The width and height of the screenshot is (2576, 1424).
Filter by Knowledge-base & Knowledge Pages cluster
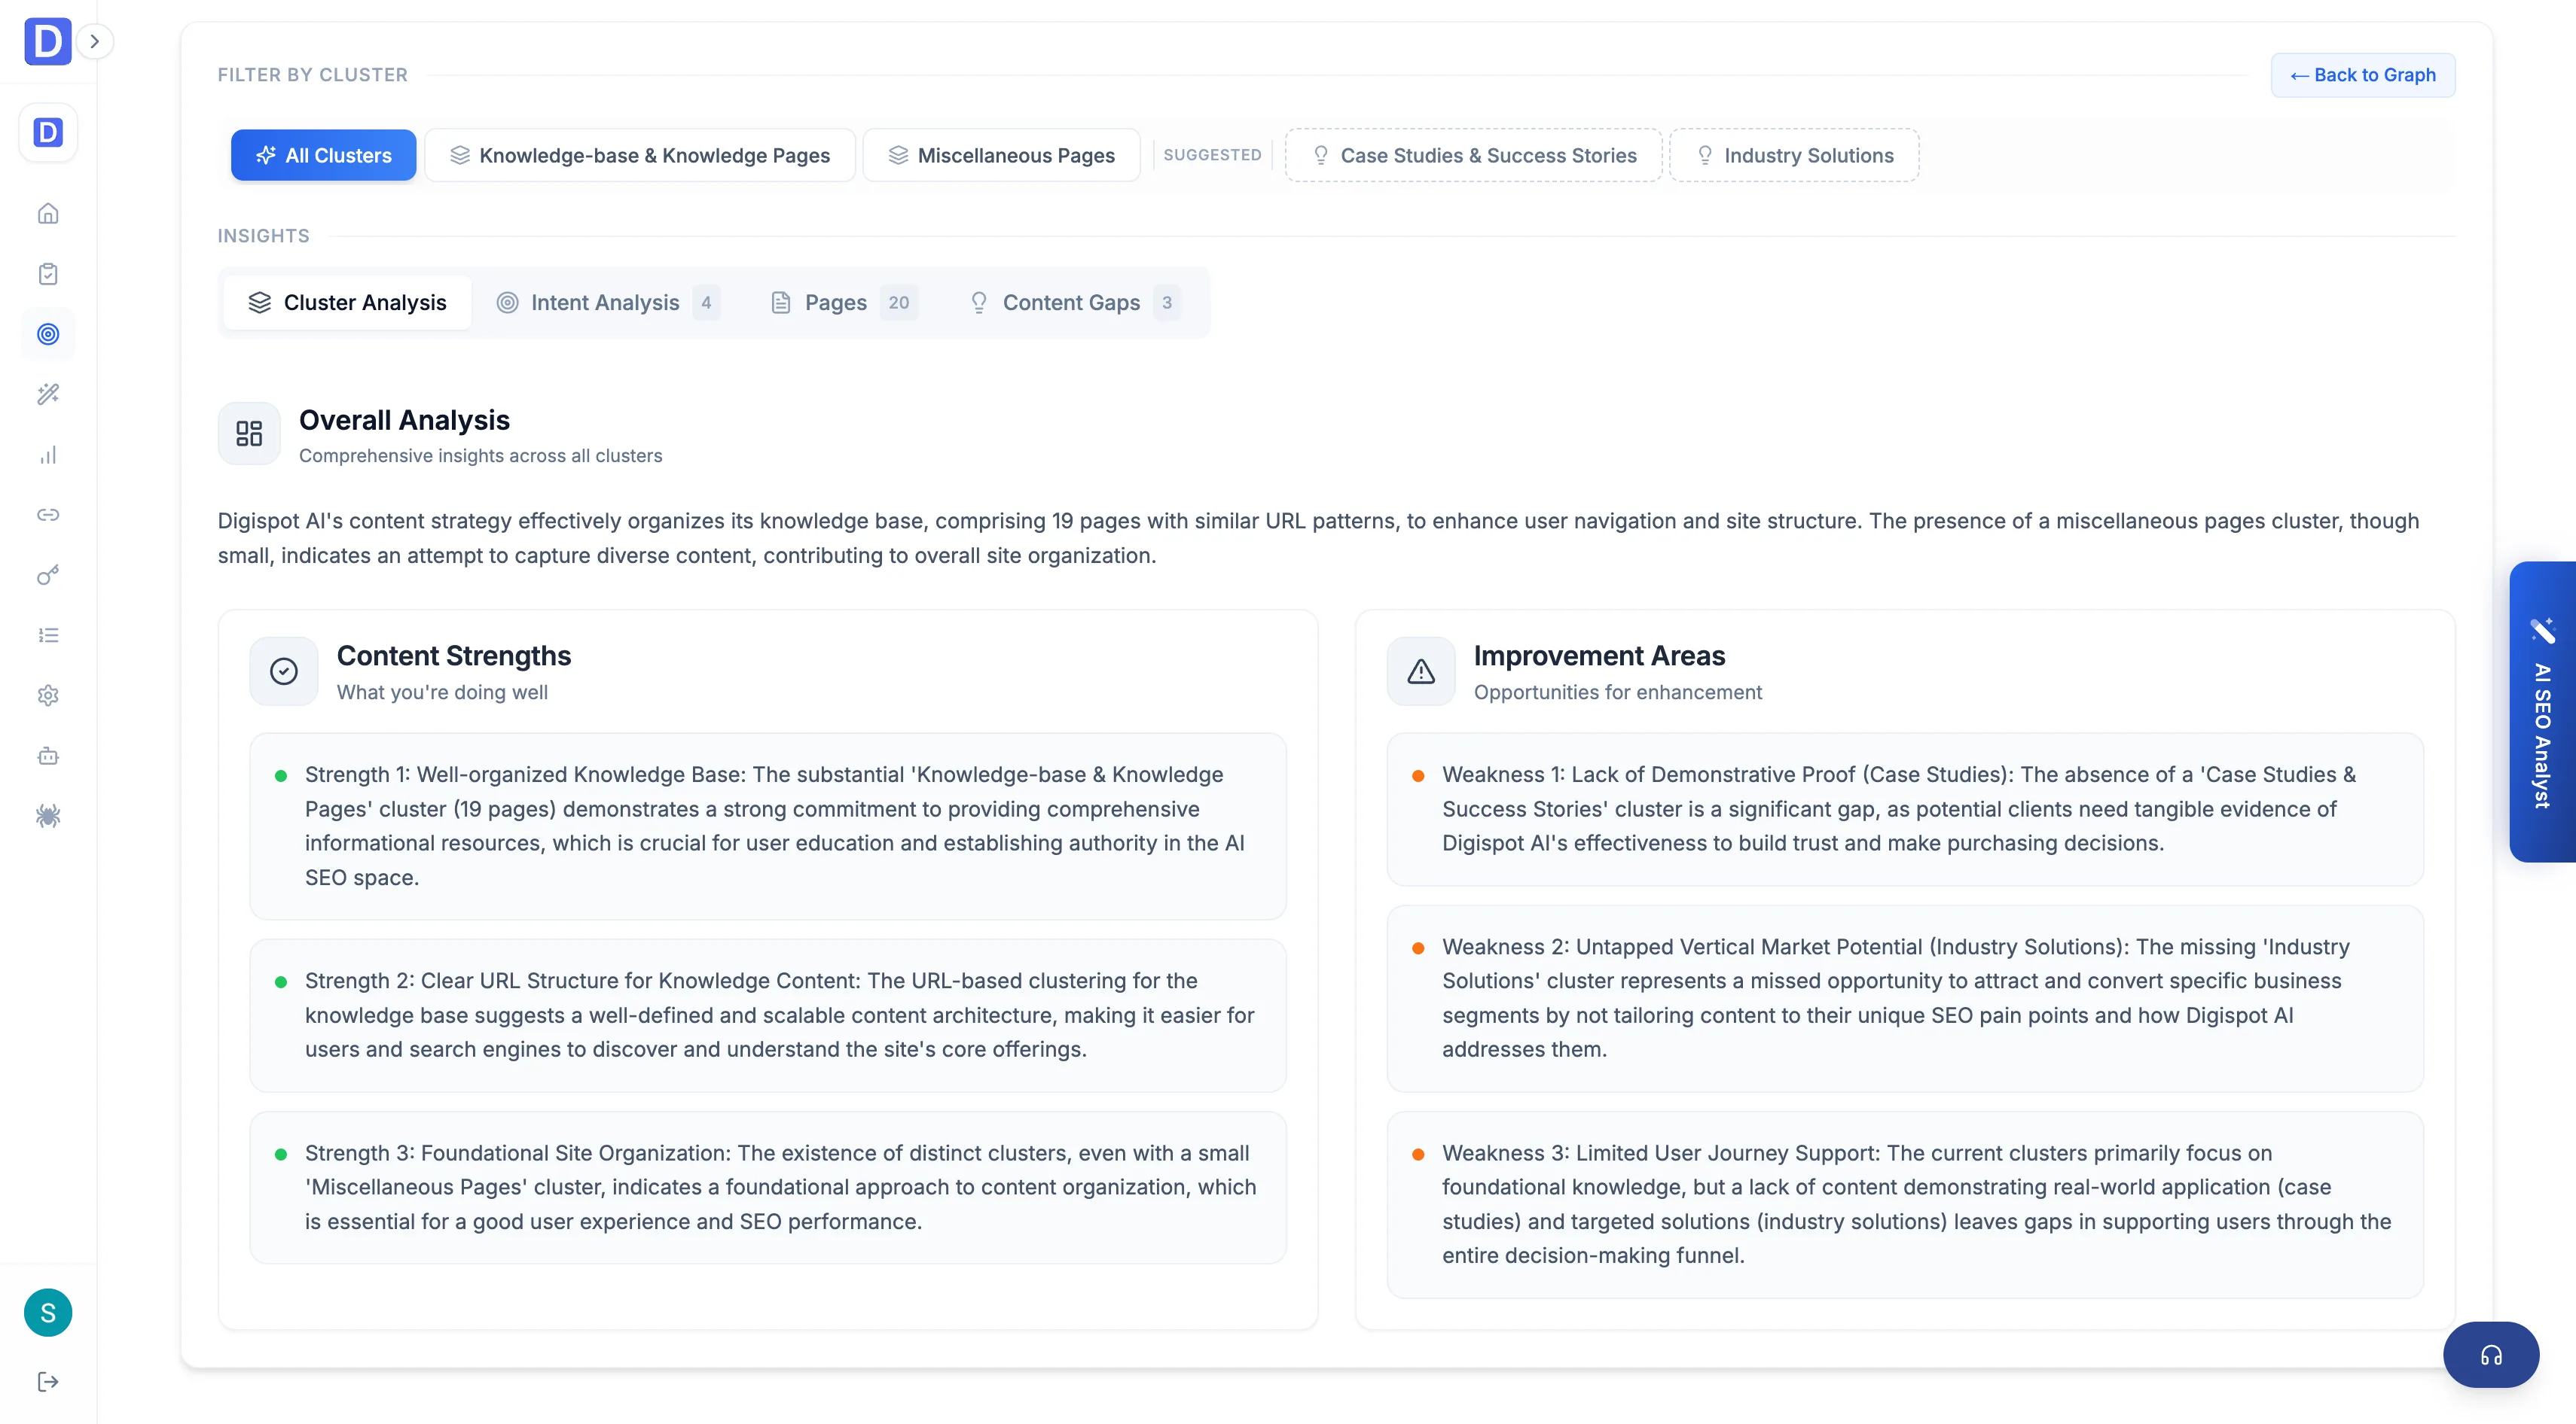(x=640, y=155)
